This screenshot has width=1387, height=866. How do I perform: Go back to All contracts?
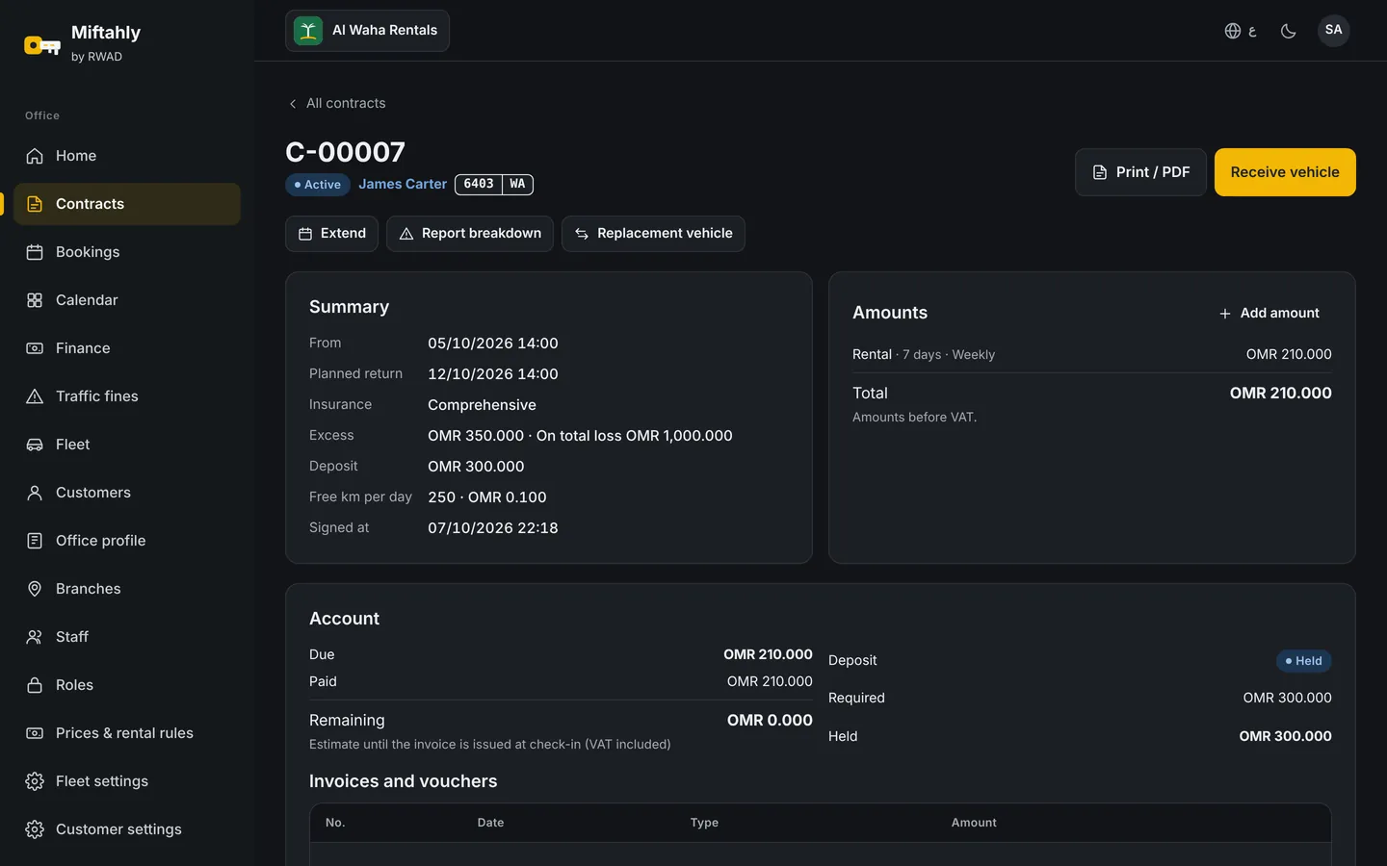(x=337, y=103)
